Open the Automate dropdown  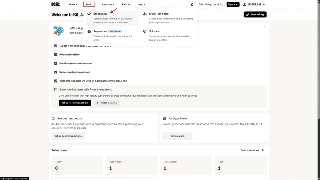[x=108, y=4]
